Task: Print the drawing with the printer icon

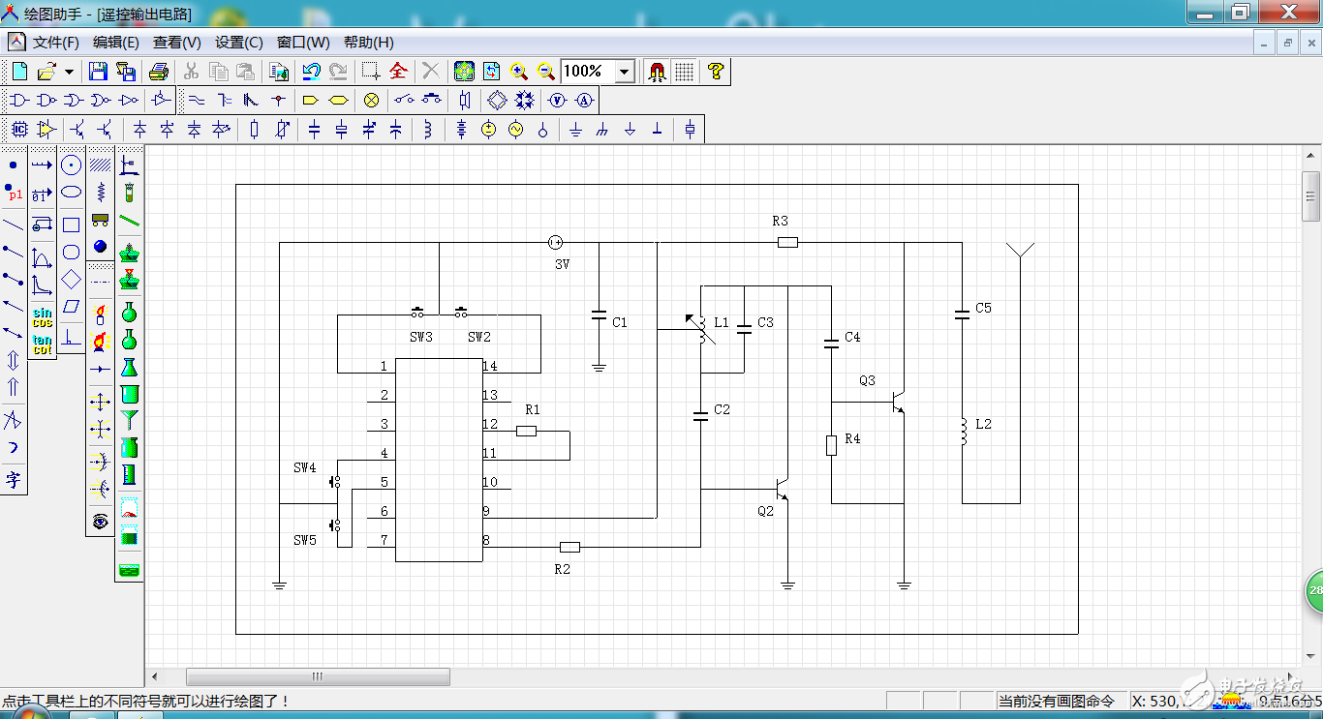Action: click(x=160, y=71)
